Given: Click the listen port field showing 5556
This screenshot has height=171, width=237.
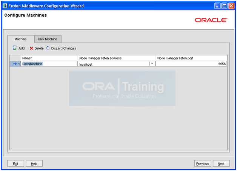Looking at the screenshot, I should click(x=191, y=64).
